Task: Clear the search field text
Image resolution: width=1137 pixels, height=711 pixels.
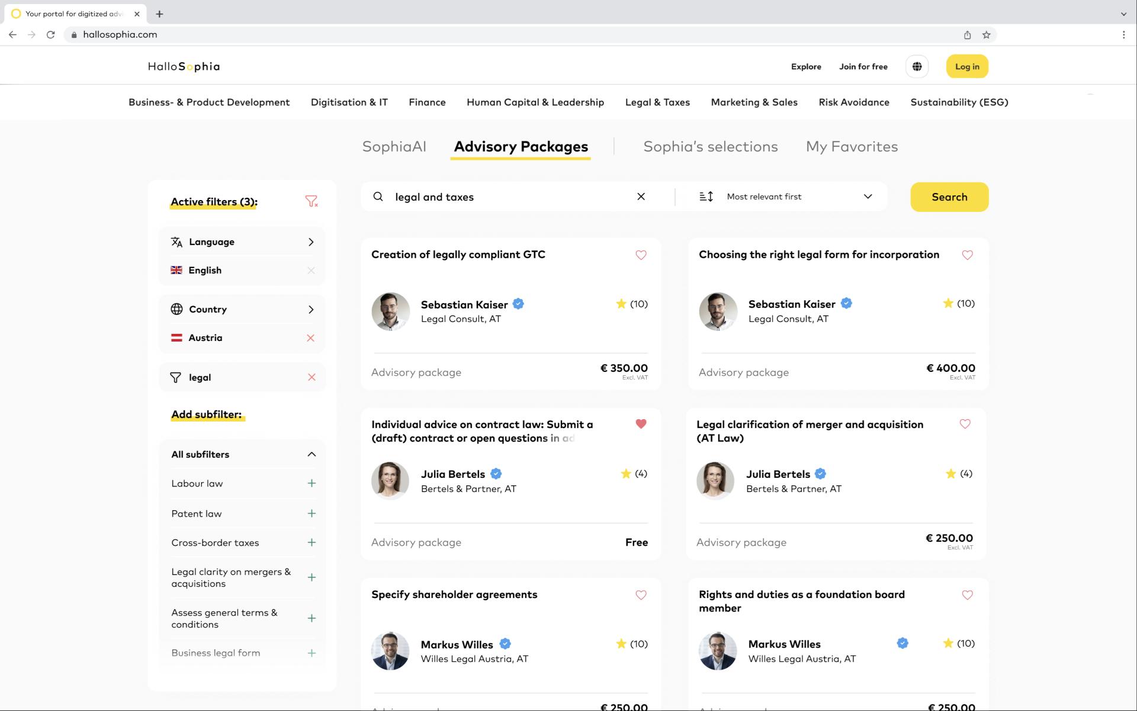Action: click(641, 197)
